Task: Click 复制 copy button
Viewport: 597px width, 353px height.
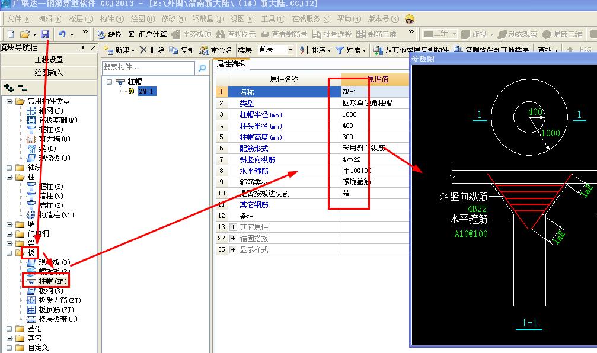Action: 182,50
